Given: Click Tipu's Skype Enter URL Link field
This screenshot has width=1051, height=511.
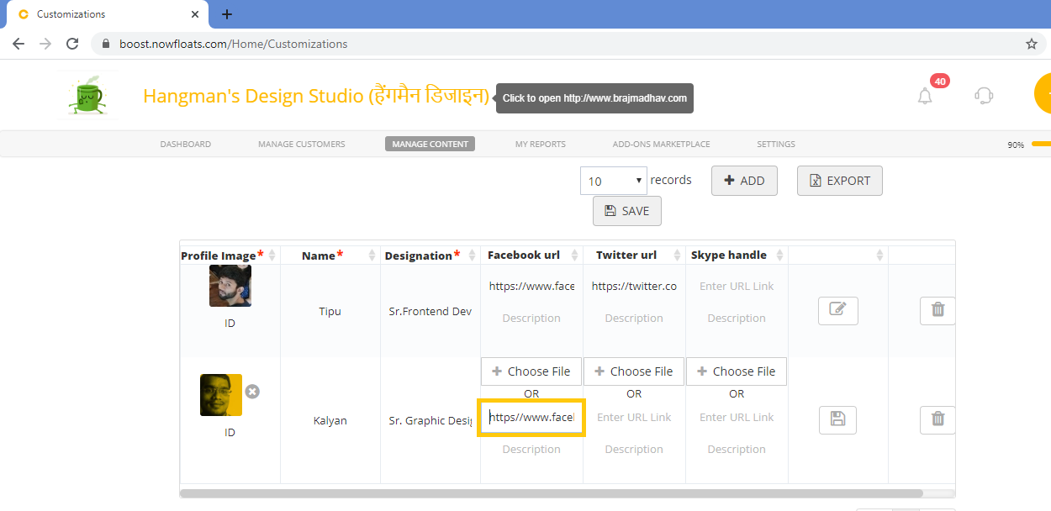Looking at the screenshot, I should pyautogui.click(x=737, y=287).
